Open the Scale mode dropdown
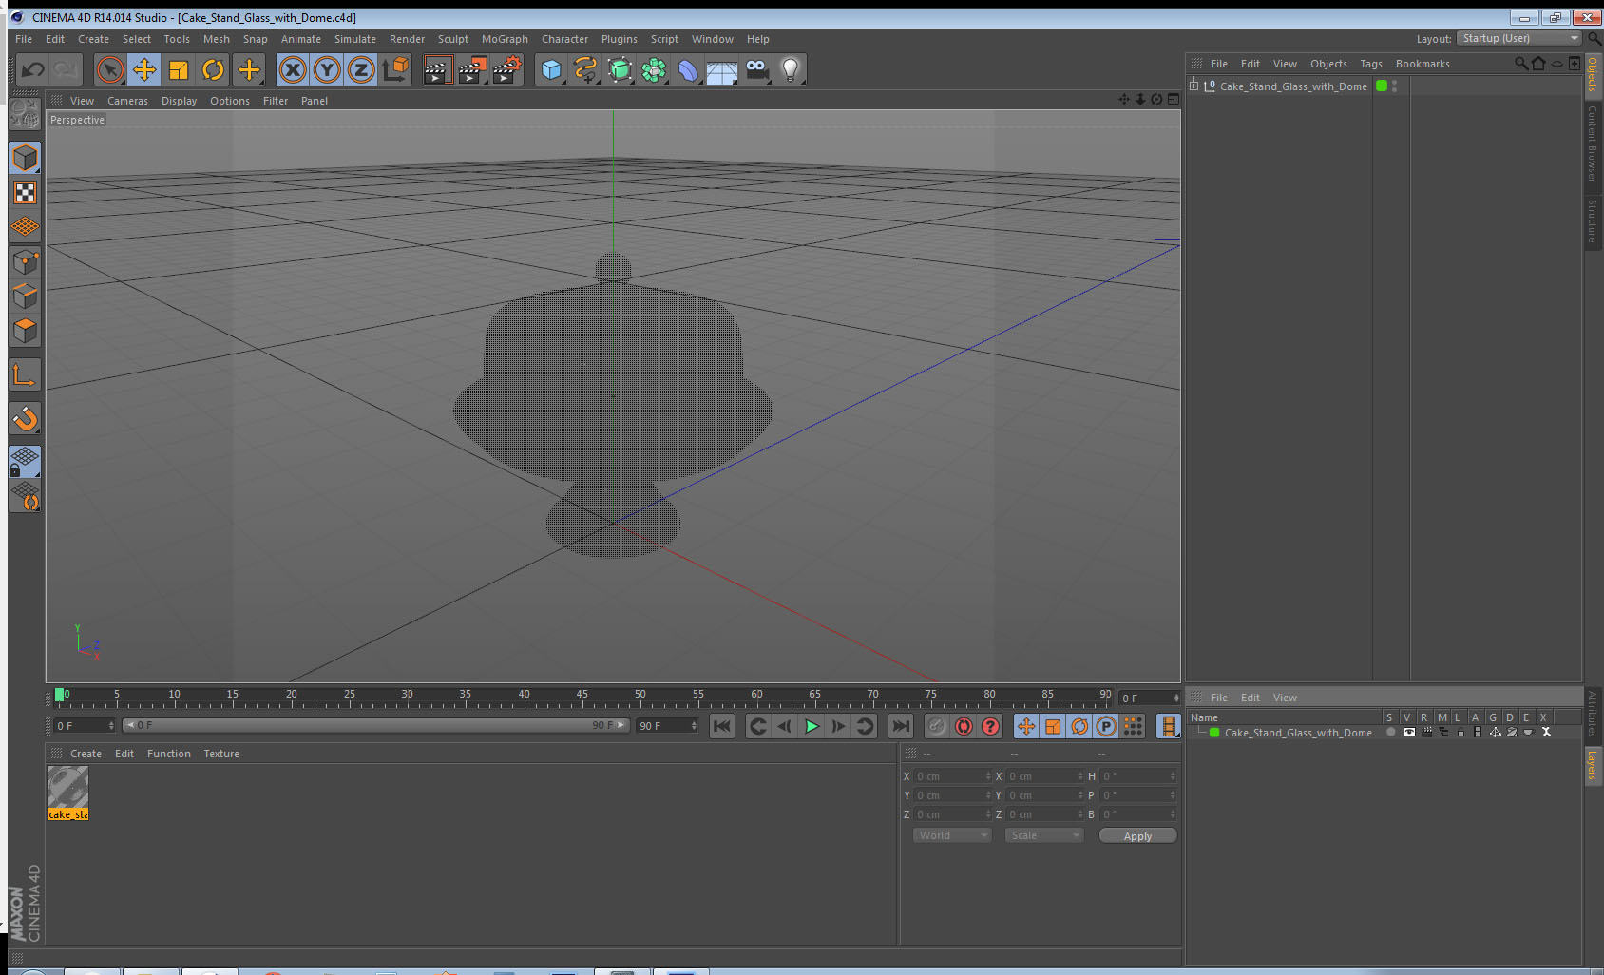The width and height of the screenshot is (1604, 975). (1044, 835)
